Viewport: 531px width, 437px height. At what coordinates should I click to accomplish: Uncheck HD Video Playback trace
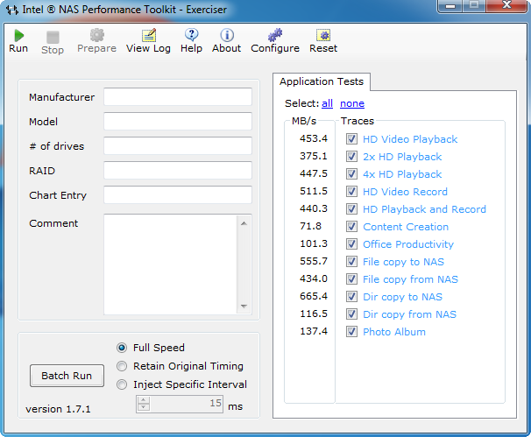pyautogui.click(x=351, y=138)
